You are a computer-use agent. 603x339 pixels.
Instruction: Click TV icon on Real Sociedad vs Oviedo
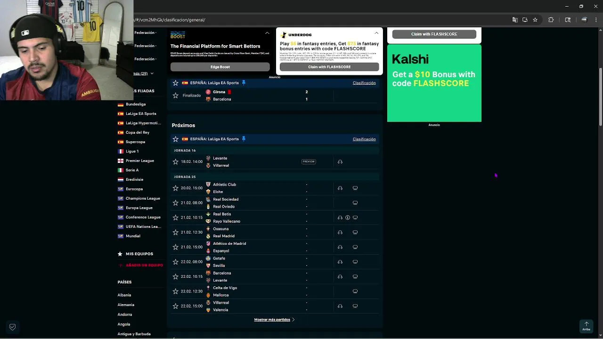point(355,203)
